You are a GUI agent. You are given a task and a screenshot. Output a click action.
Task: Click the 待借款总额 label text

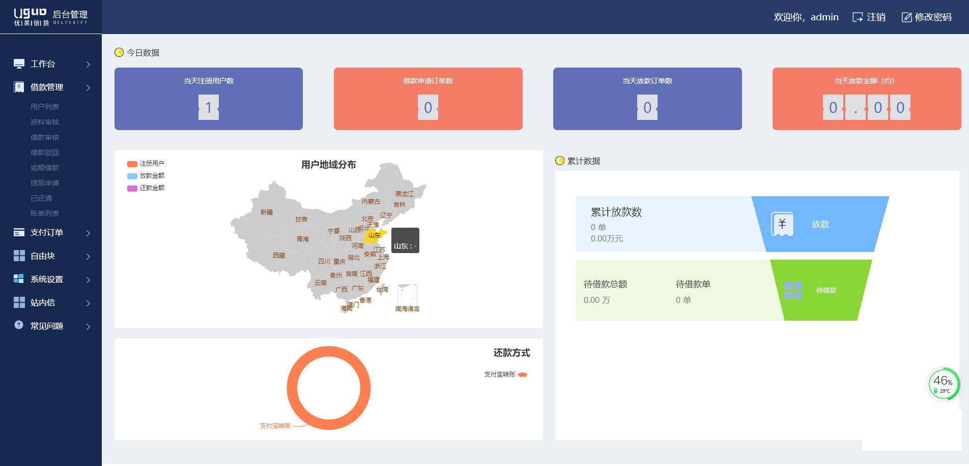click(605, 284)
